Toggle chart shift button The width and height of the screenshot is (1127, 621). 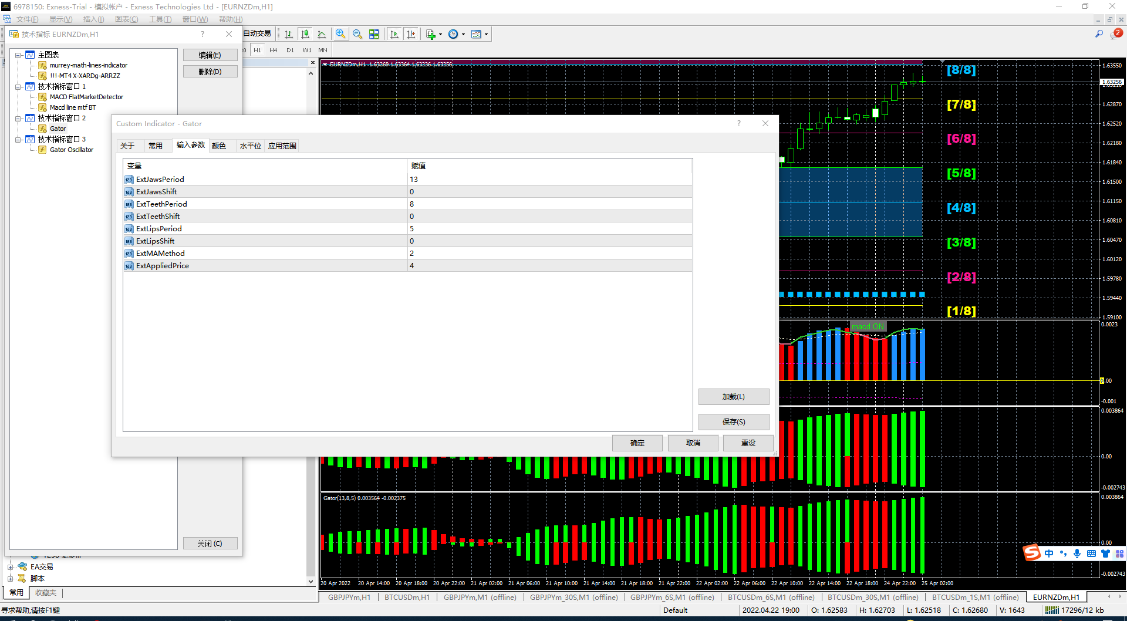(411, 35)
